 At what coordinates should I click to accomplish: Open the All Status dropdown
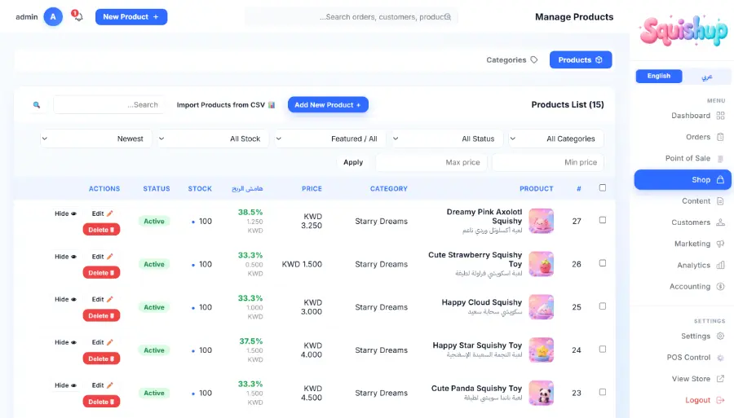pyautogui.click(x=448, y=139)
